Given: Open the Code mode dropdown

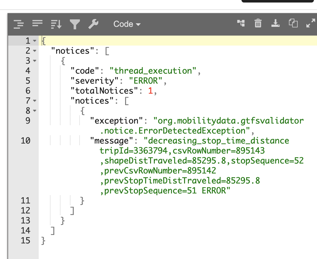Looking at the screenshot, I should point(127,24).
